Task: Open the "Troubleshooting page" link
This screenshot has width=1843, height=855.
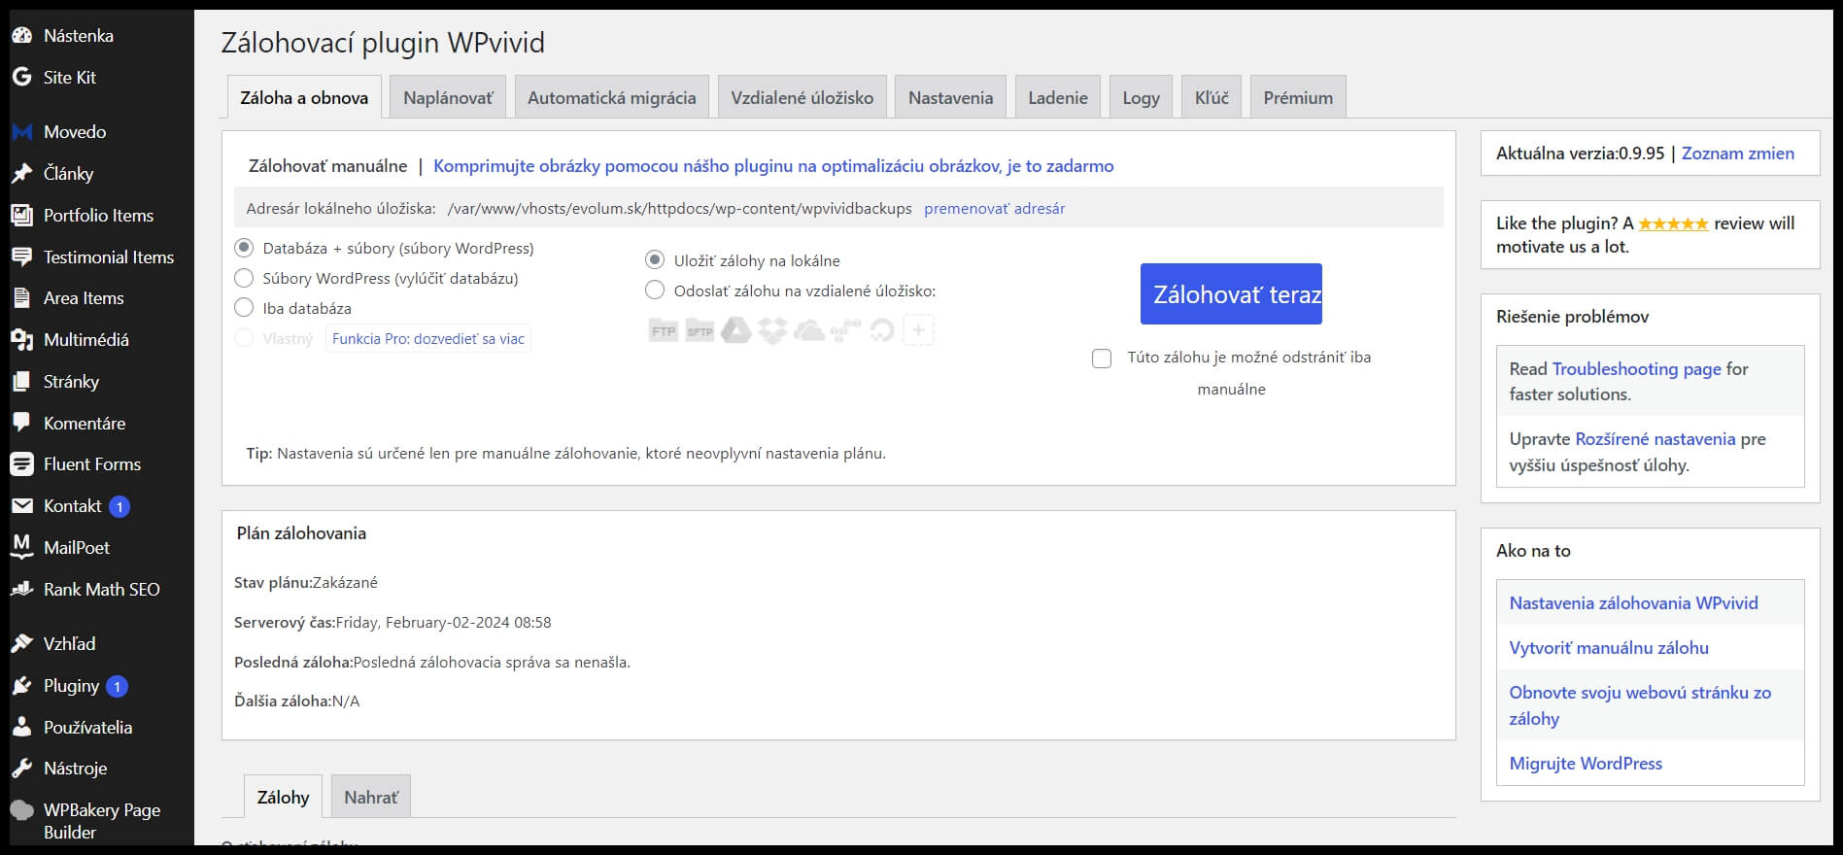Action: [x=1637, y=369]
